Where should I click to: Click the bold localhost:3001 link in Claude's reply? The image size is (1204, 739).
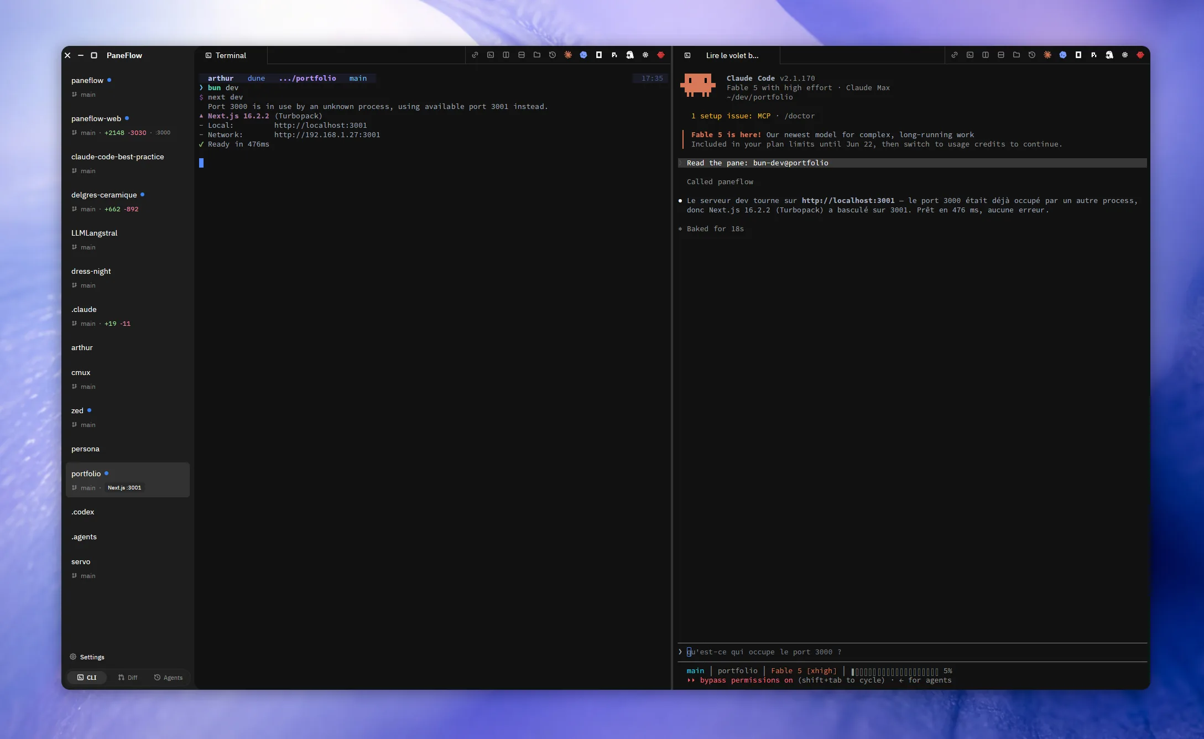pyautogui.click(x=848, y=201)
